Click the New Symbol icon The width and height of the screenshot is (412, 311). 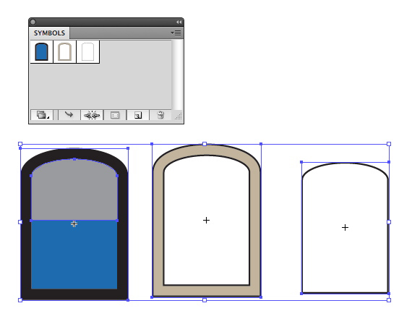click(137, 115)
